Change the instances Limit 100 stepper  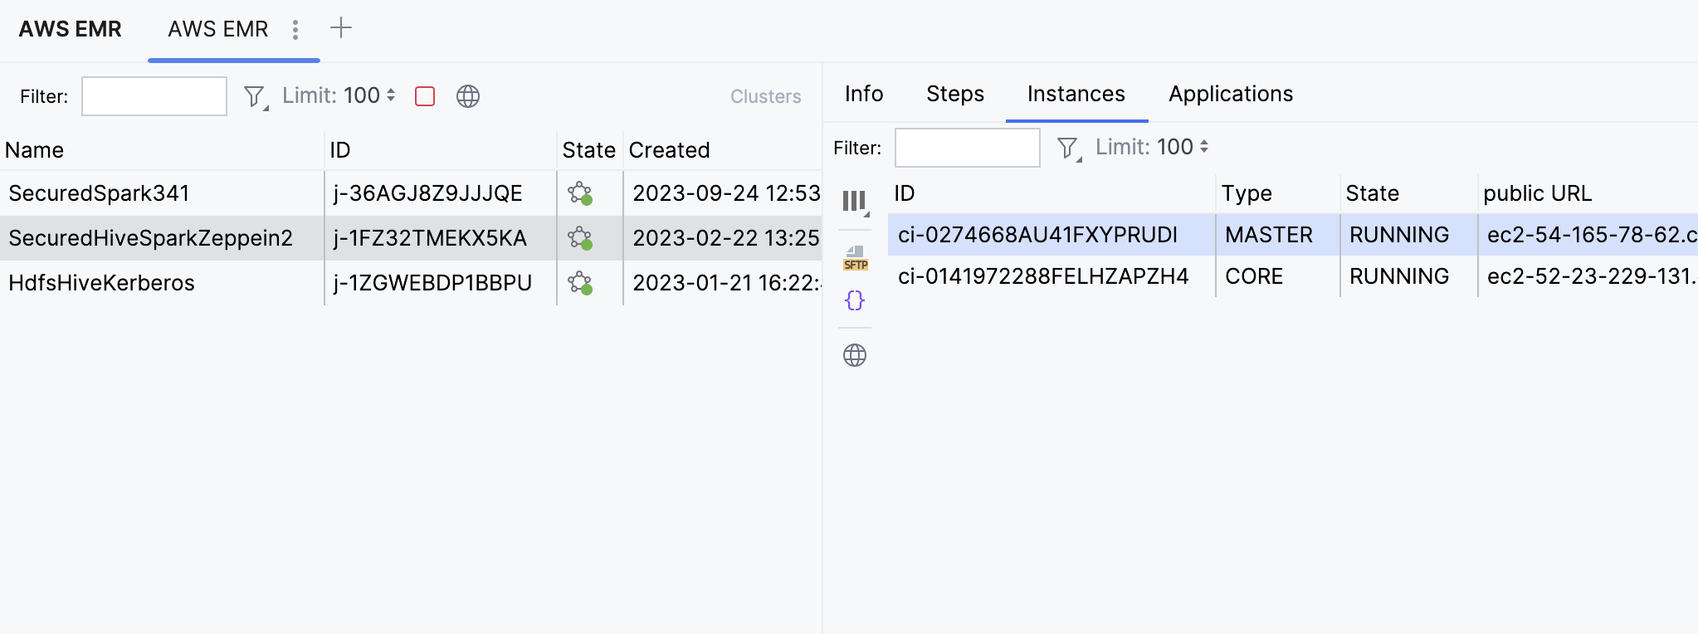1203,147
